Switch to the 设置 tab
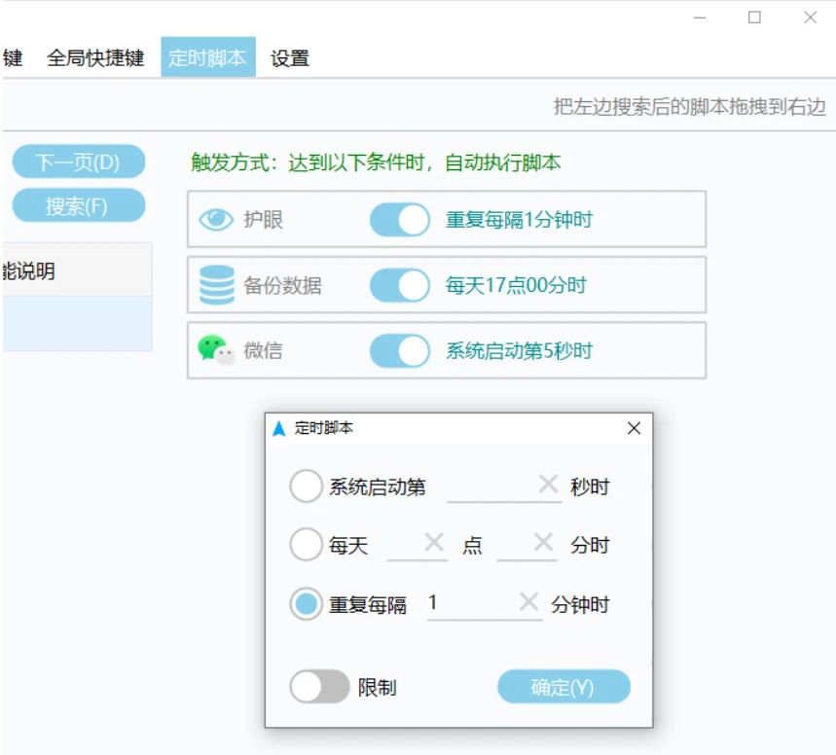Screen dimensions: 836x755 [x=290, y=58]
